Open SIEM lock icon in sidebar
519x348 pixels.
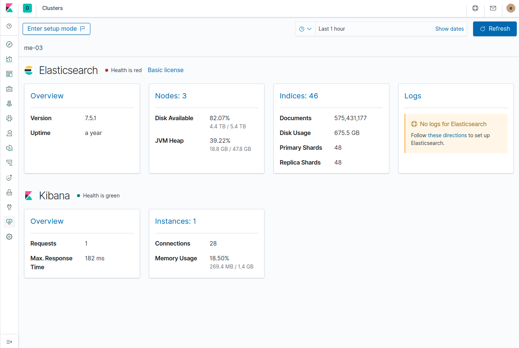tap(9, 192)
